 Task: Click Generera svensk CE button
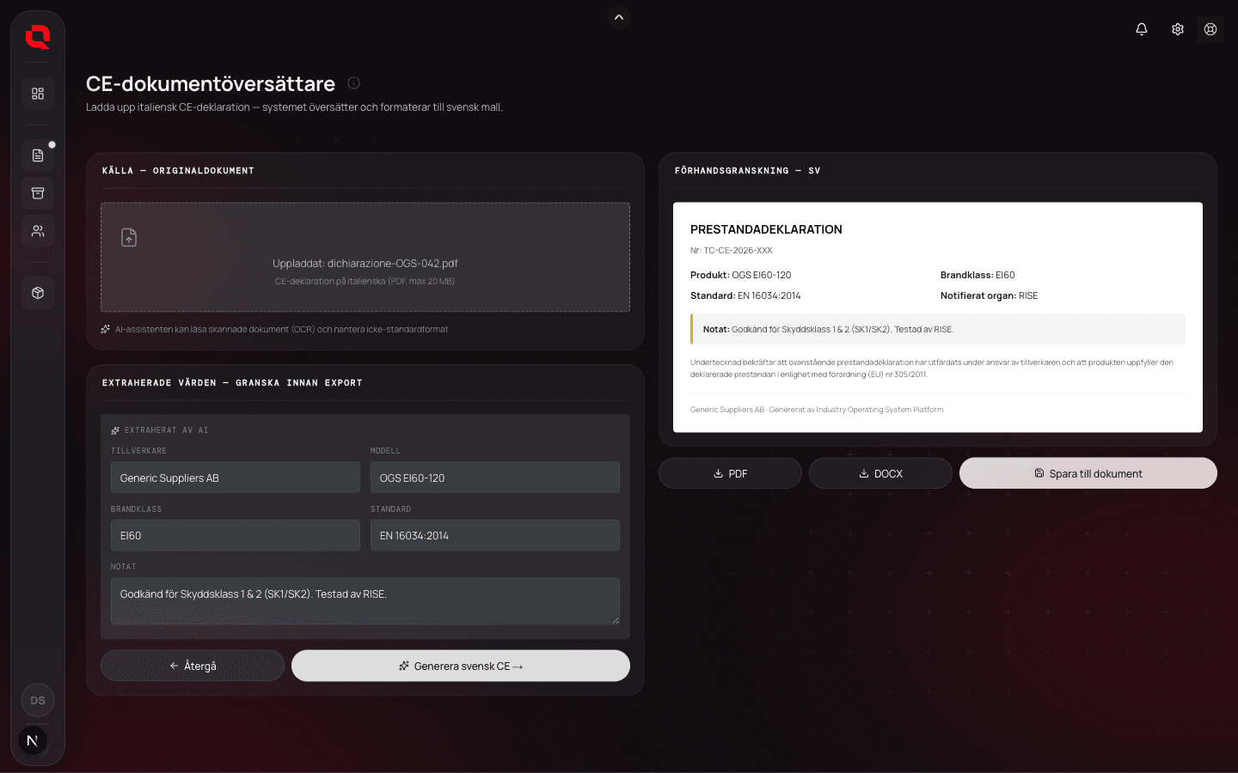(461, 666)
